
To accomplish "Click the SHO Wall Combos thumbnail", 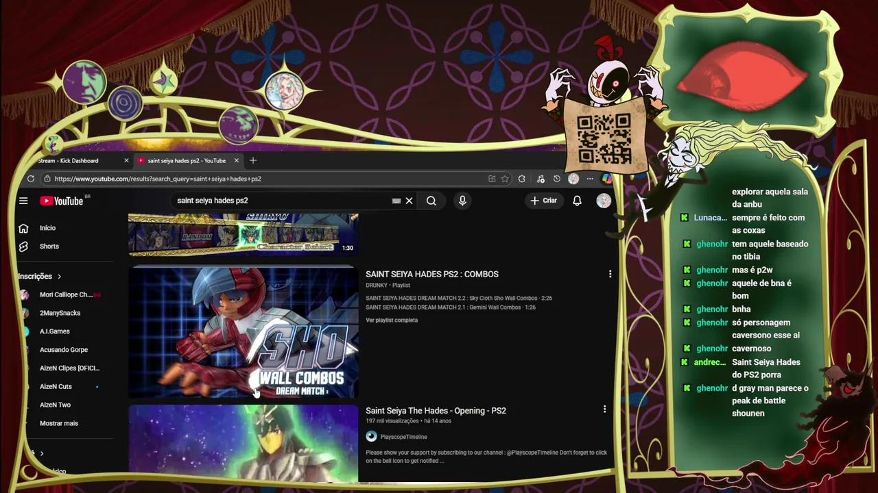I will (243, 332).
